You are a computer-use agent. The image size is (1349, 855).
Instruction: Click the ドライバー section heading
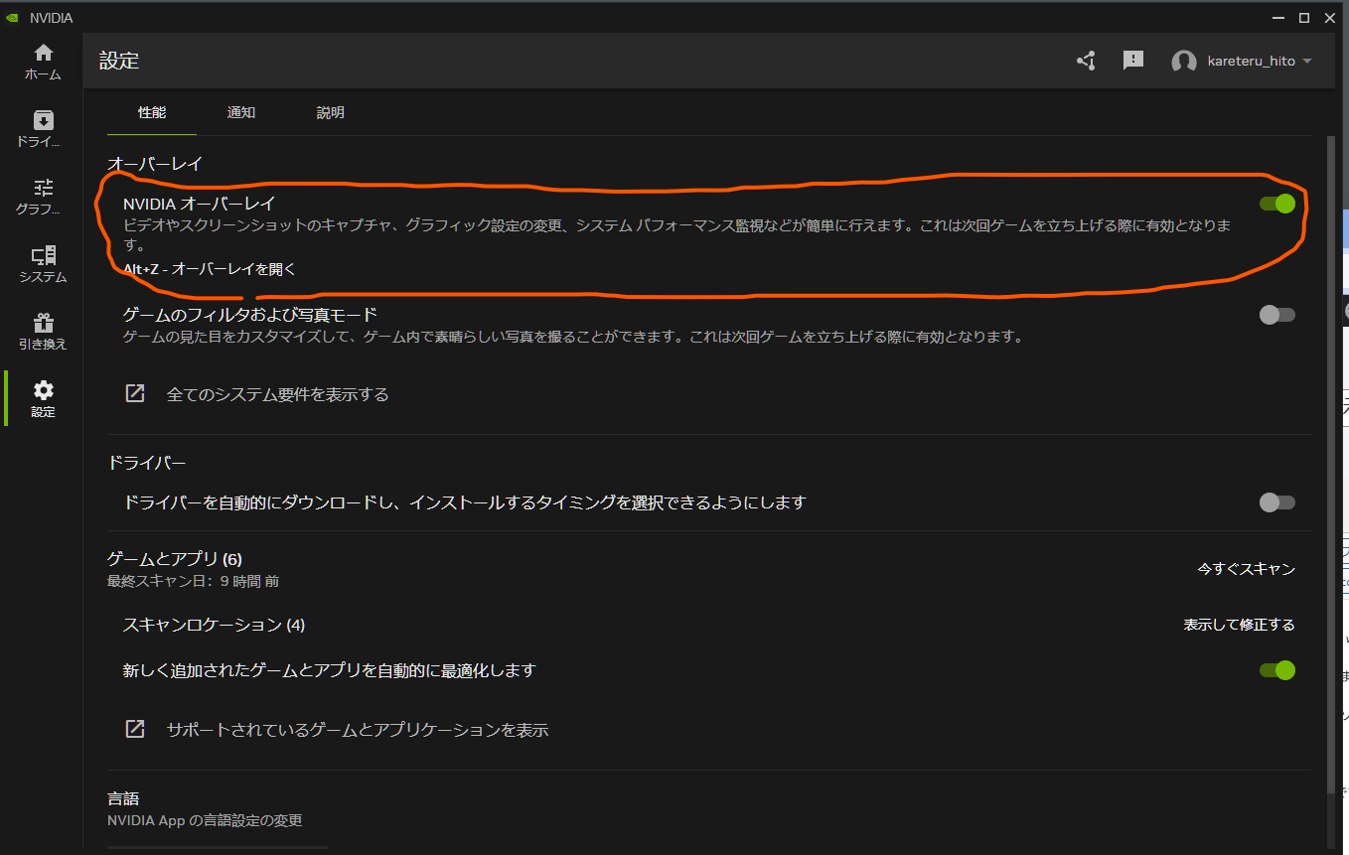pyautogui.click(x=147, y=463)
